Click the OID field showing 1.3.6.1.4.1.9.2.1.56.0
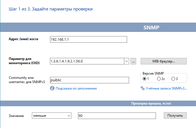This screenshot has height=128, width=196. pos(87,61)
